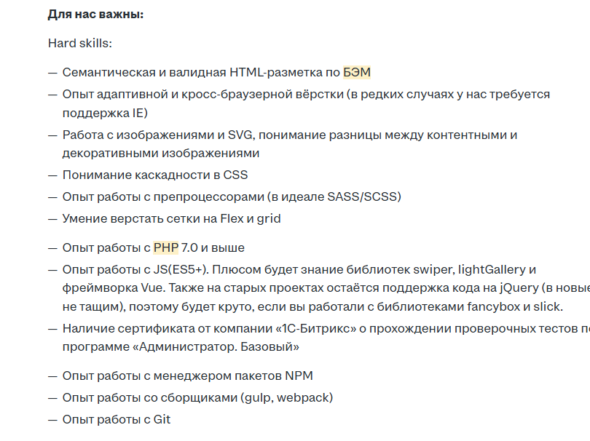This screenshot has width=590, height=441.
Task: Click the "Flex и grid" list item
Action: tap(171, 219)
